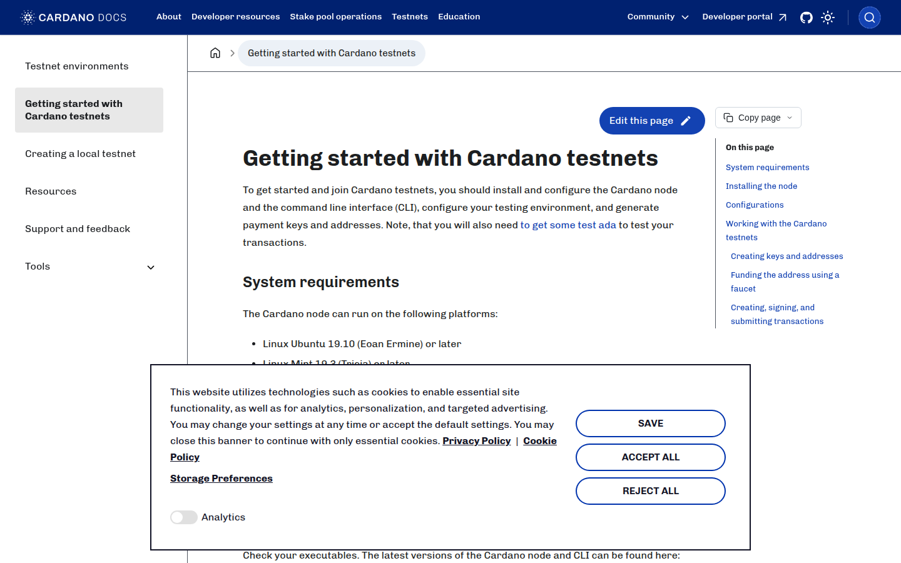Jump to Working with the Cardano testnets

tap(776, 230)
